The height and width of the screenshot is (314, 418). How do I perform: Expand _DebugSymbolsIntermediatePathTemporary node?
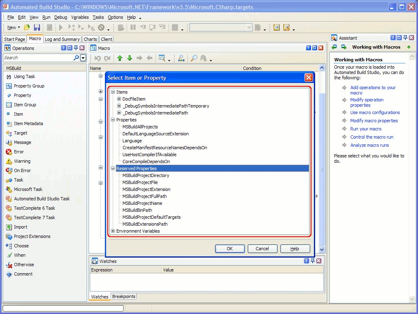[119, 106]
